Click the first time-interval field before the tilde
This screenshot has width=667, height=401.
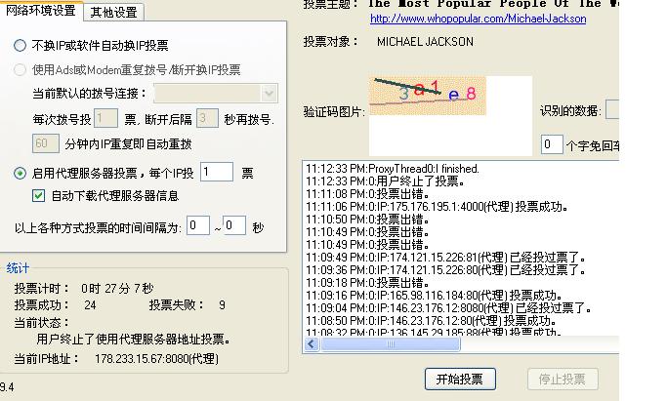pos(198,226)
